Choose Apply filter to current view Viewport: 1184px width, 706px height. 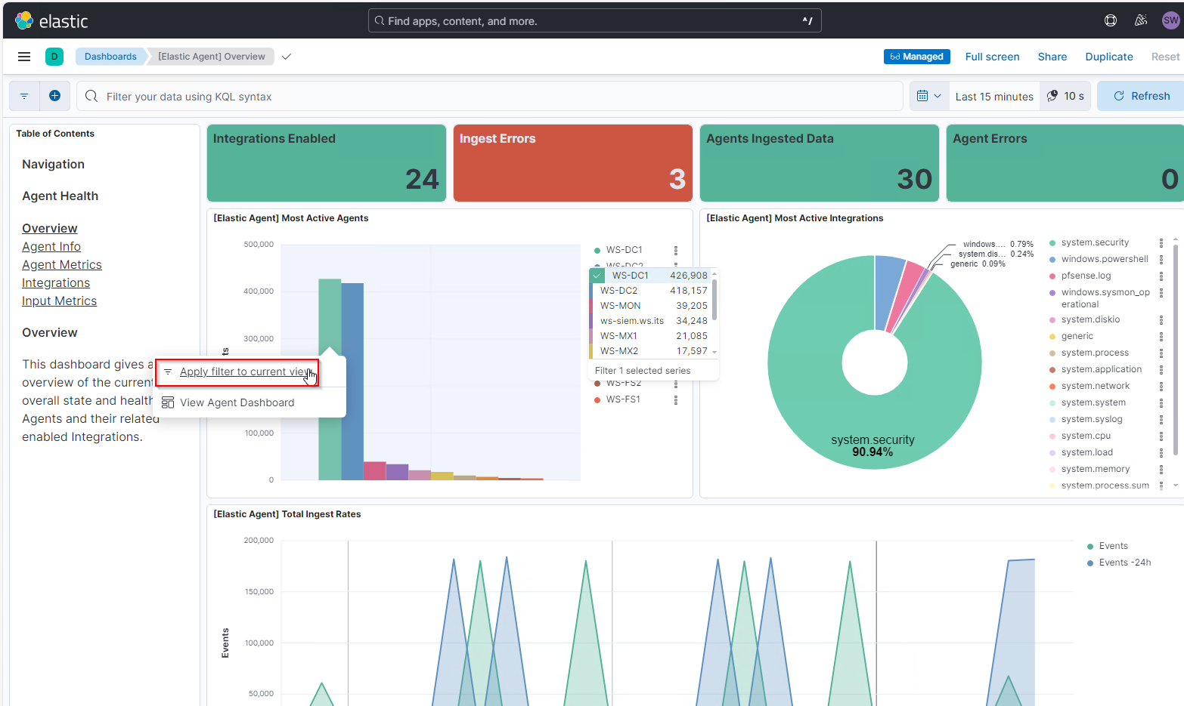click(x=237, y=372)
